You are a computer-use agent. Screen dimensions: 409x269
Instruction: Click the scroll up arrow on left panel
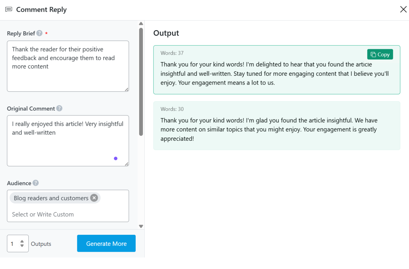tap(141, 24)
